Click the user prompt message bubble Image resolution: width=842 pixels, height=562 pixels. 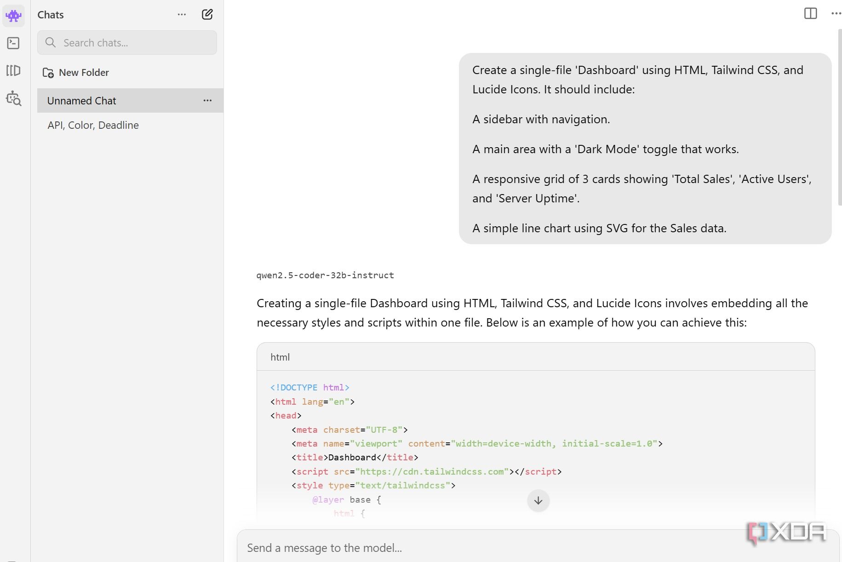pyautogui.click(x=645, y=149)
